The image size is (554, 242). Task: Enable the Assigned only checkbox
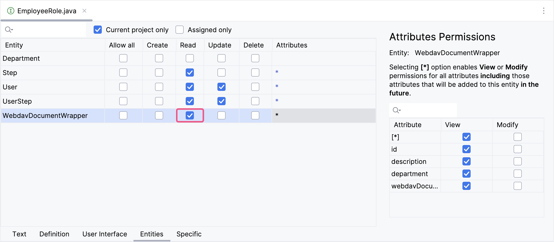click(x=180, y=30)
